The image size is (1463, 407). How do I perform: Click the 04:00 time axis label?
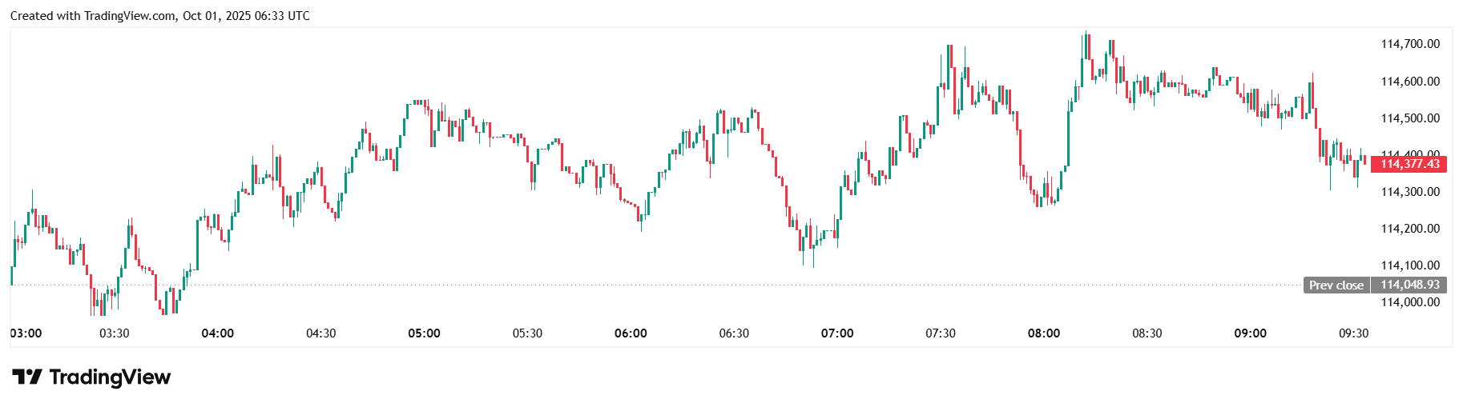(x=218, y=333)
